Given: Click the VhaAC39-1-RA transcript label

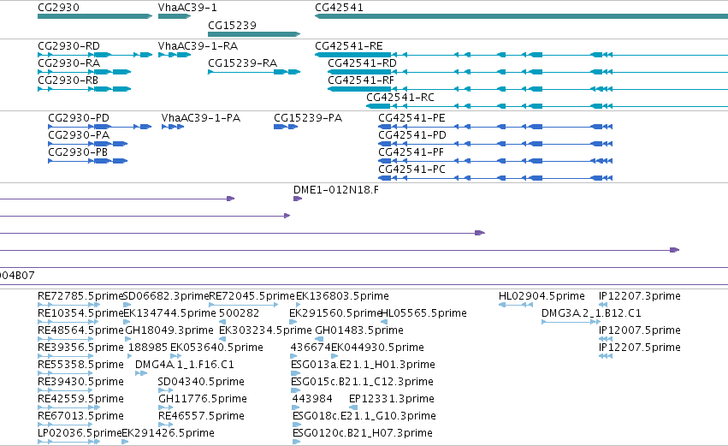Looking at the screenshot, I should point(198,46).
